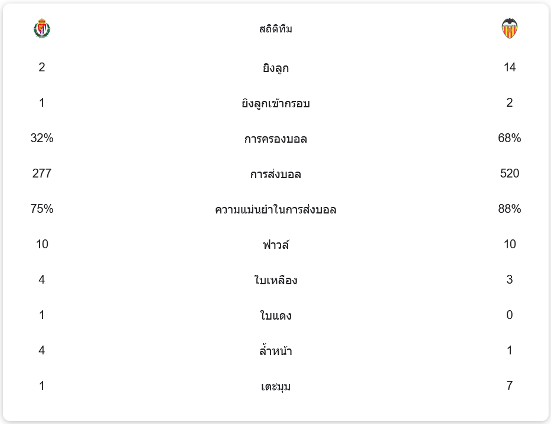Click the Valencia team crest
This screenshot has height=424, width=551.
(x=509, y=28)
